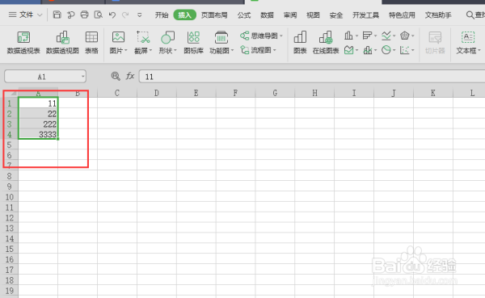Click the magnifier icon beside the fx button
This screenshot has height=298, width=485.
click(x=116, y=76)
